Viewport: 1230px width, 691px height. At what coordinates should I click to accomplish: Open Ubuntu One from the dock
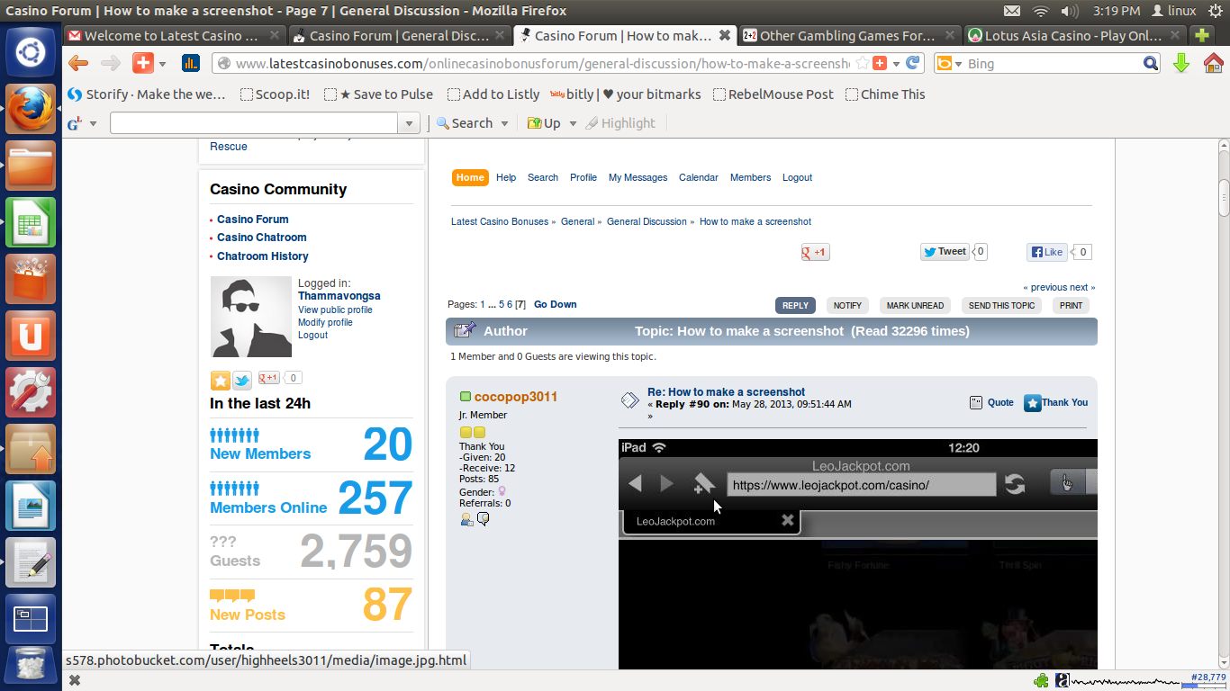coord(32,336)
